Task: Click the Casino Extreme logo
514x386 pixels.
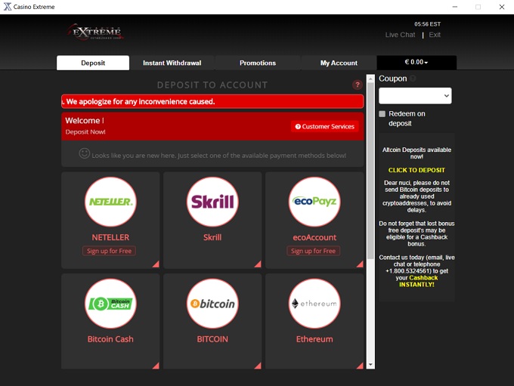Action: pyautogui.click(x=95, y=32)
